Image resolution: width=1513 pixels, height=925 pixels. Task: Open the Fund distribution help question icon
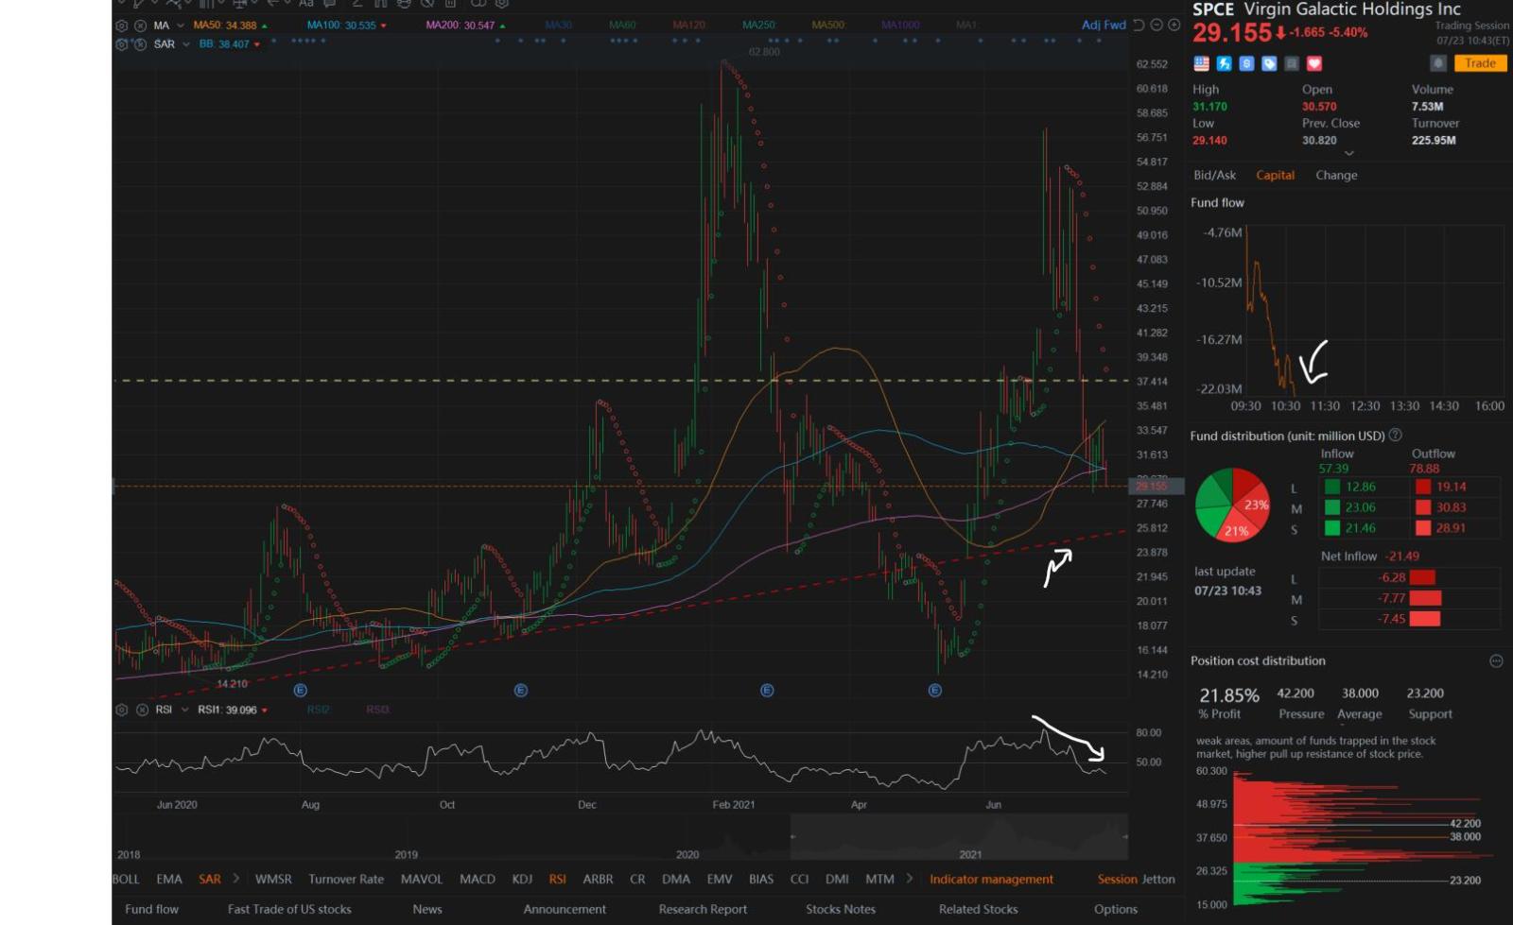pos(1395,436)
